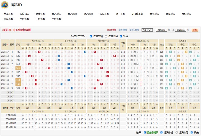201x136 pixels.
Task: Open the 组选综合 tab
Action: pos(88,14)
